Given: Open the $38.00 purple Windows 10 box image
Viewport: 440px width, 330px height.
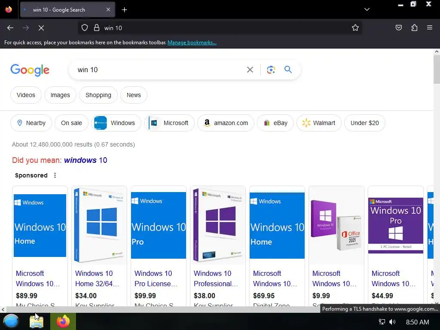Looking at the screenshot, I should (218, 225).
